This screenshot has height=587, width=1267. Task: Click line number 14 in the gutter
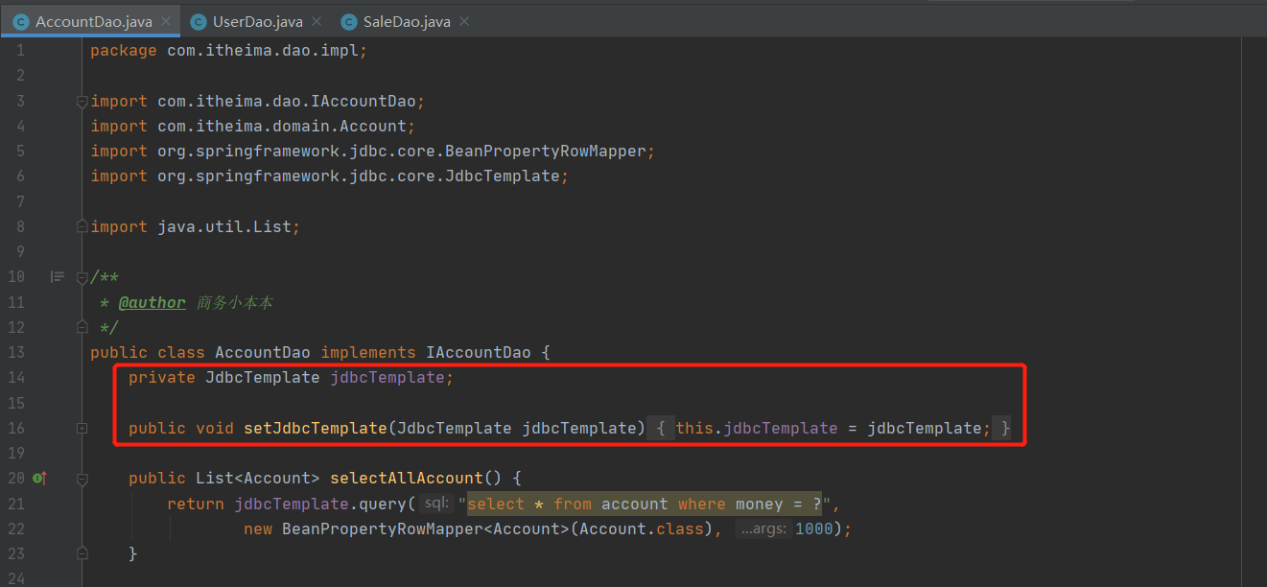(15, 378)
